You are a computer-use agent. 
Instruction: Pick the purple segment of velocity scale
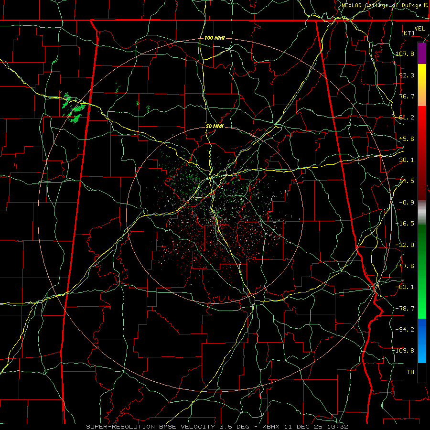(422, 53)
